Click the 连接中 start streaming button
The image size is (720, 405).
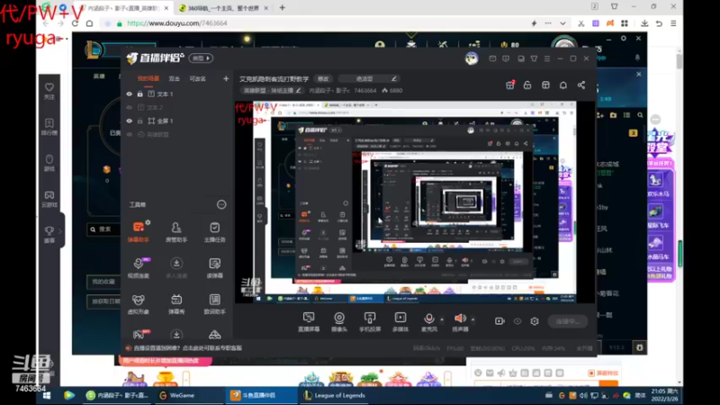pos(568,321)
